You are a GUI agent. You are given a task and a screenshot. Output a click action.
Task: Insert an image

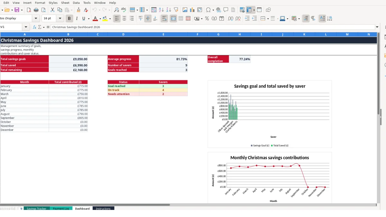pyautogui.click(x=185, y=10)
